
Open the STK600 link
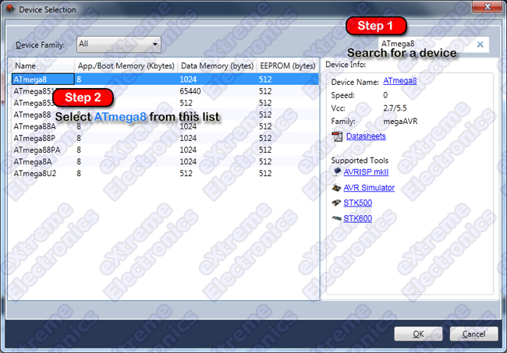pos(357,219)
